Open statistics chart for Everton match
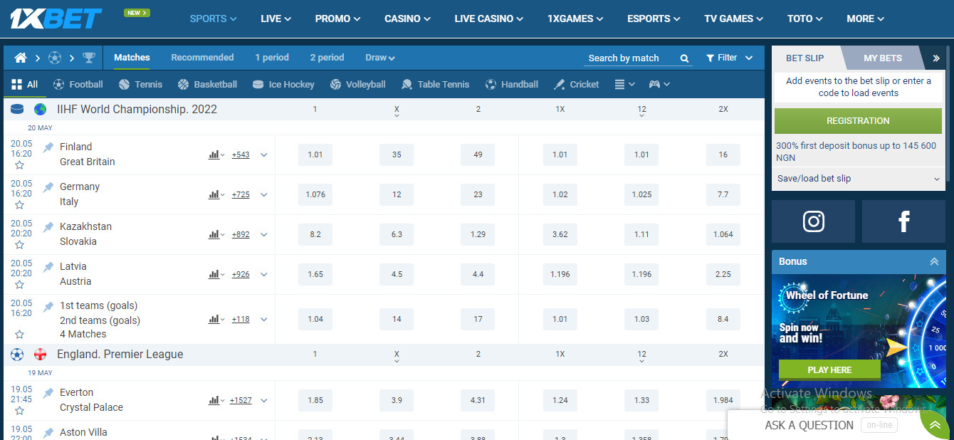 coord(216,400)
